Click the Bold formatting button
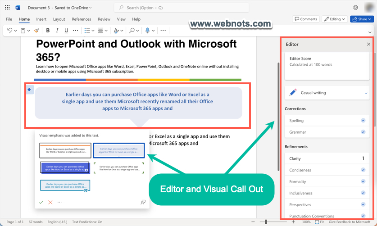377x226 pixels. [x=48, y=31]
